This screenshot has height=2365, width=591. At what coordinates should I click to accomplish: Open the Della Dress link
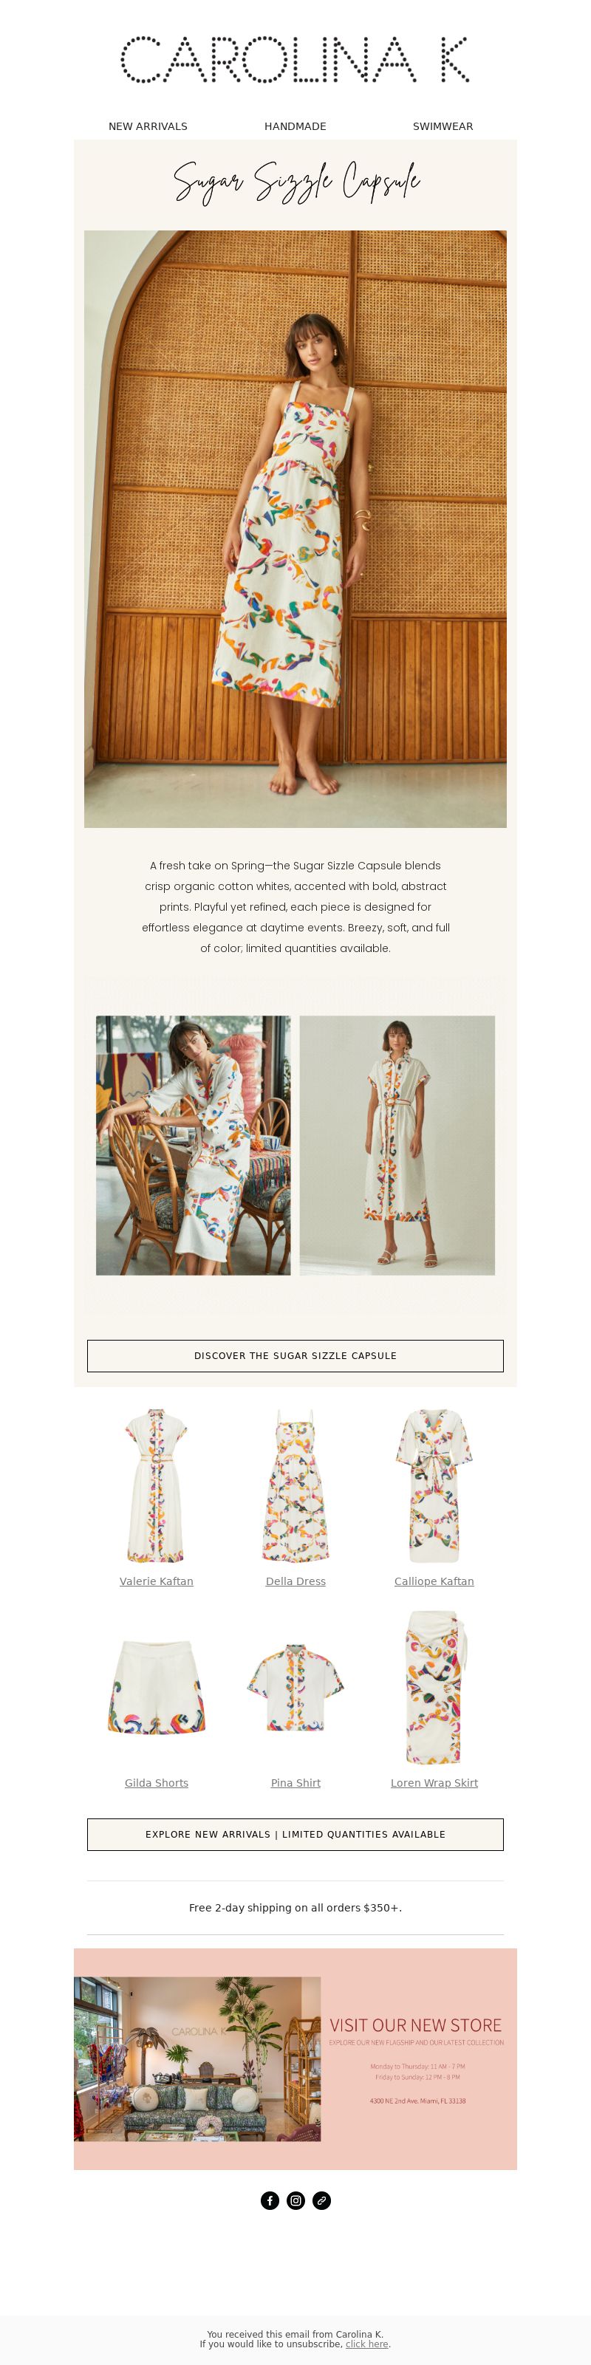[x=295, y=1581]
